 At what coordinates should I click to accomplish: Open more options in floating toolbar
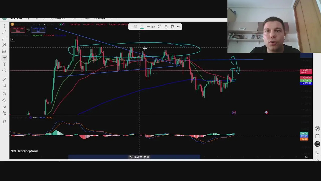tap(179, 27)
